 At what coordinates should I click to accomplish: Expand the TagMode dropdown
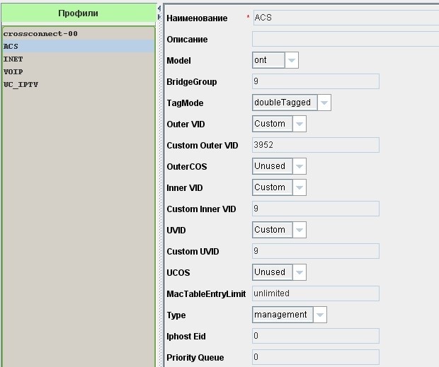(324, 103)
